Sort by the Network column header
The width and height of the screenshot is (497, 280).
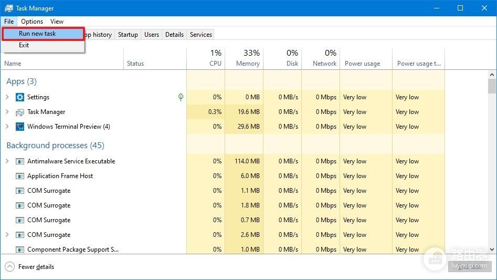[321, 59]
